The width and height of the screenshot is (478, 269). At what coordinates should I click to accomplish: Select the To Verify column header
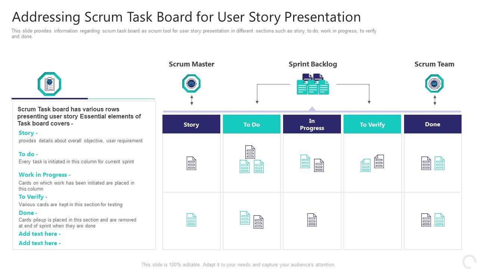pyautogui.click(x=372, y=124)
